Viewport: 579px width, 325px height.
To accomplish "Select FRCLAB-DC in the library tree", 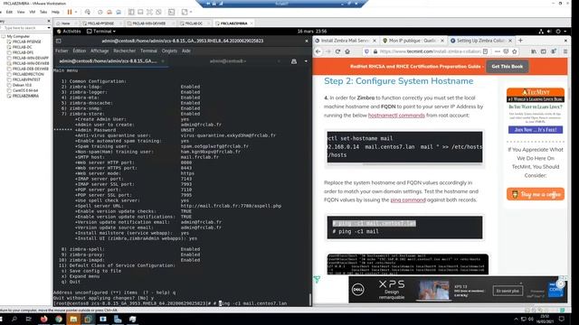I will coord(22,47).
